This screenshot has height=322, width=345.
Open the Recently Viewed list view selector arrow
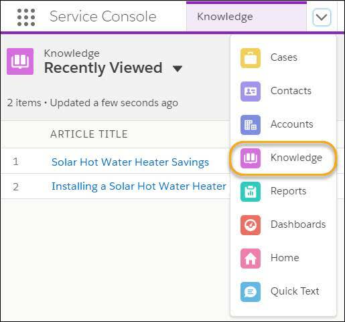(x=178, y=69)
